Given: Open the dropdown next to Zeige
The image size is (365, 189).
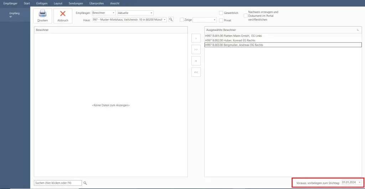Looking at the screenshot, I should (214, 20).
